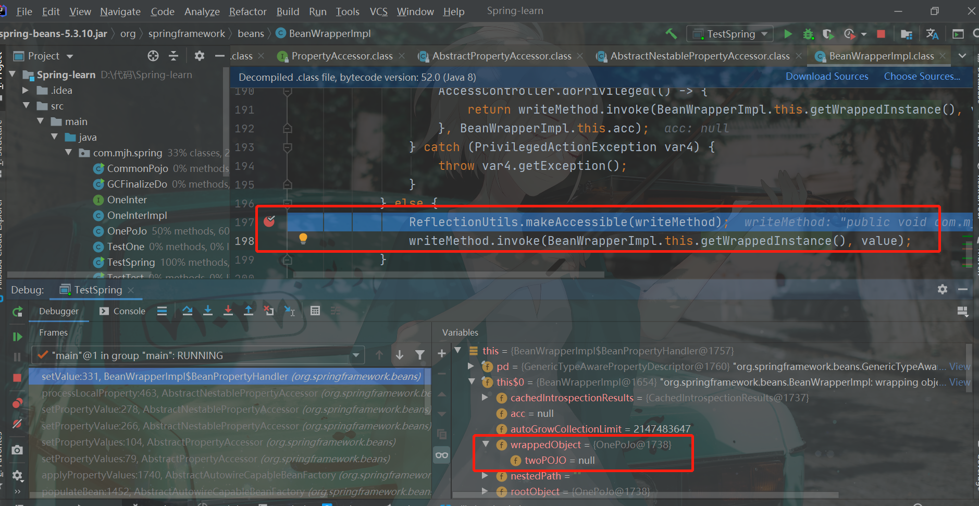The width and height of the screenshot is (979, 506).
Task: Collapse the src folder in Project tree
Action: tap(27, 106)
